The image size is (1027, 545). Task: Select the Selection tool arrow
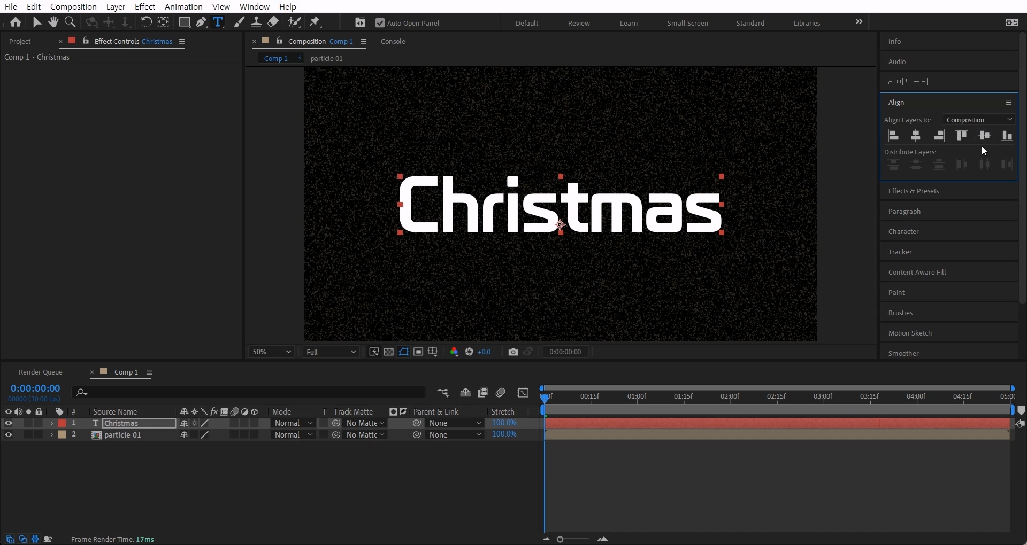tap(36, 22)
